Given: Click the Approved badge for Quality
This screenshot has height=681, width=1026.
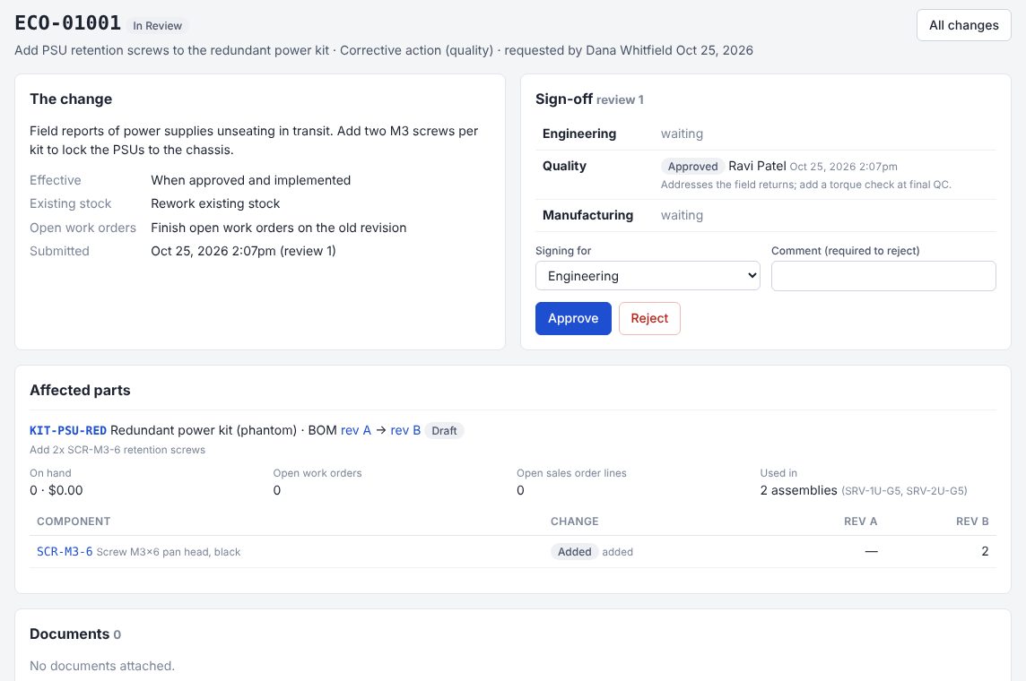Looking at the screenshot, I should 692,167.
